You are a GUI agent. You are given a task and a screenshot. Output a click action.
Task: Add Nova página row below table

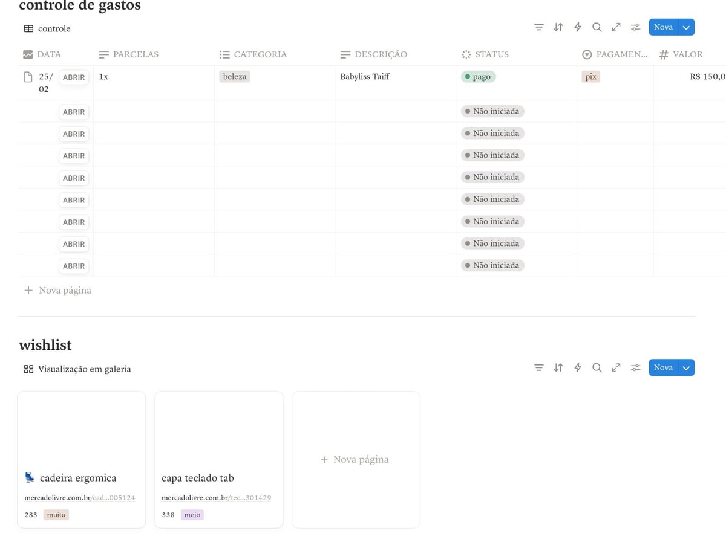pyautogui.click(x=57, y=291)
